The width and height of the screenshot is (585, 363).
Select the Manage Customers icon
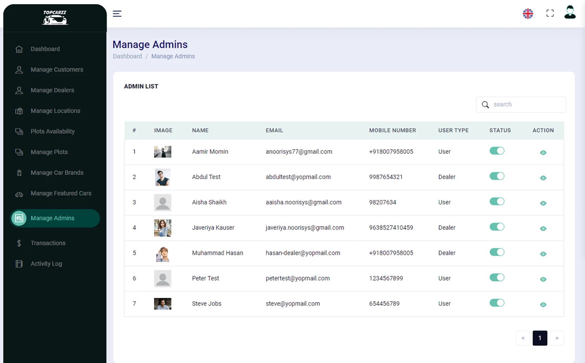(x=19, y=69)
